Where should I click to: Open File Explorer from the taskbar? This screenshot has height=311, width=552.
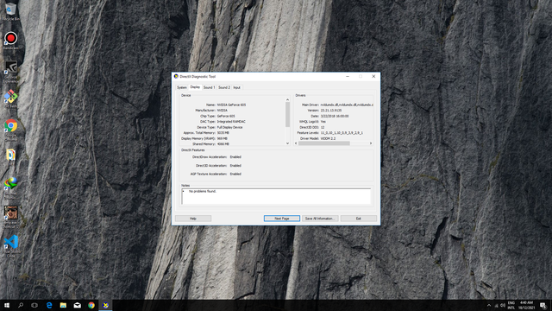pyautogui.click(x=63, y=305)
